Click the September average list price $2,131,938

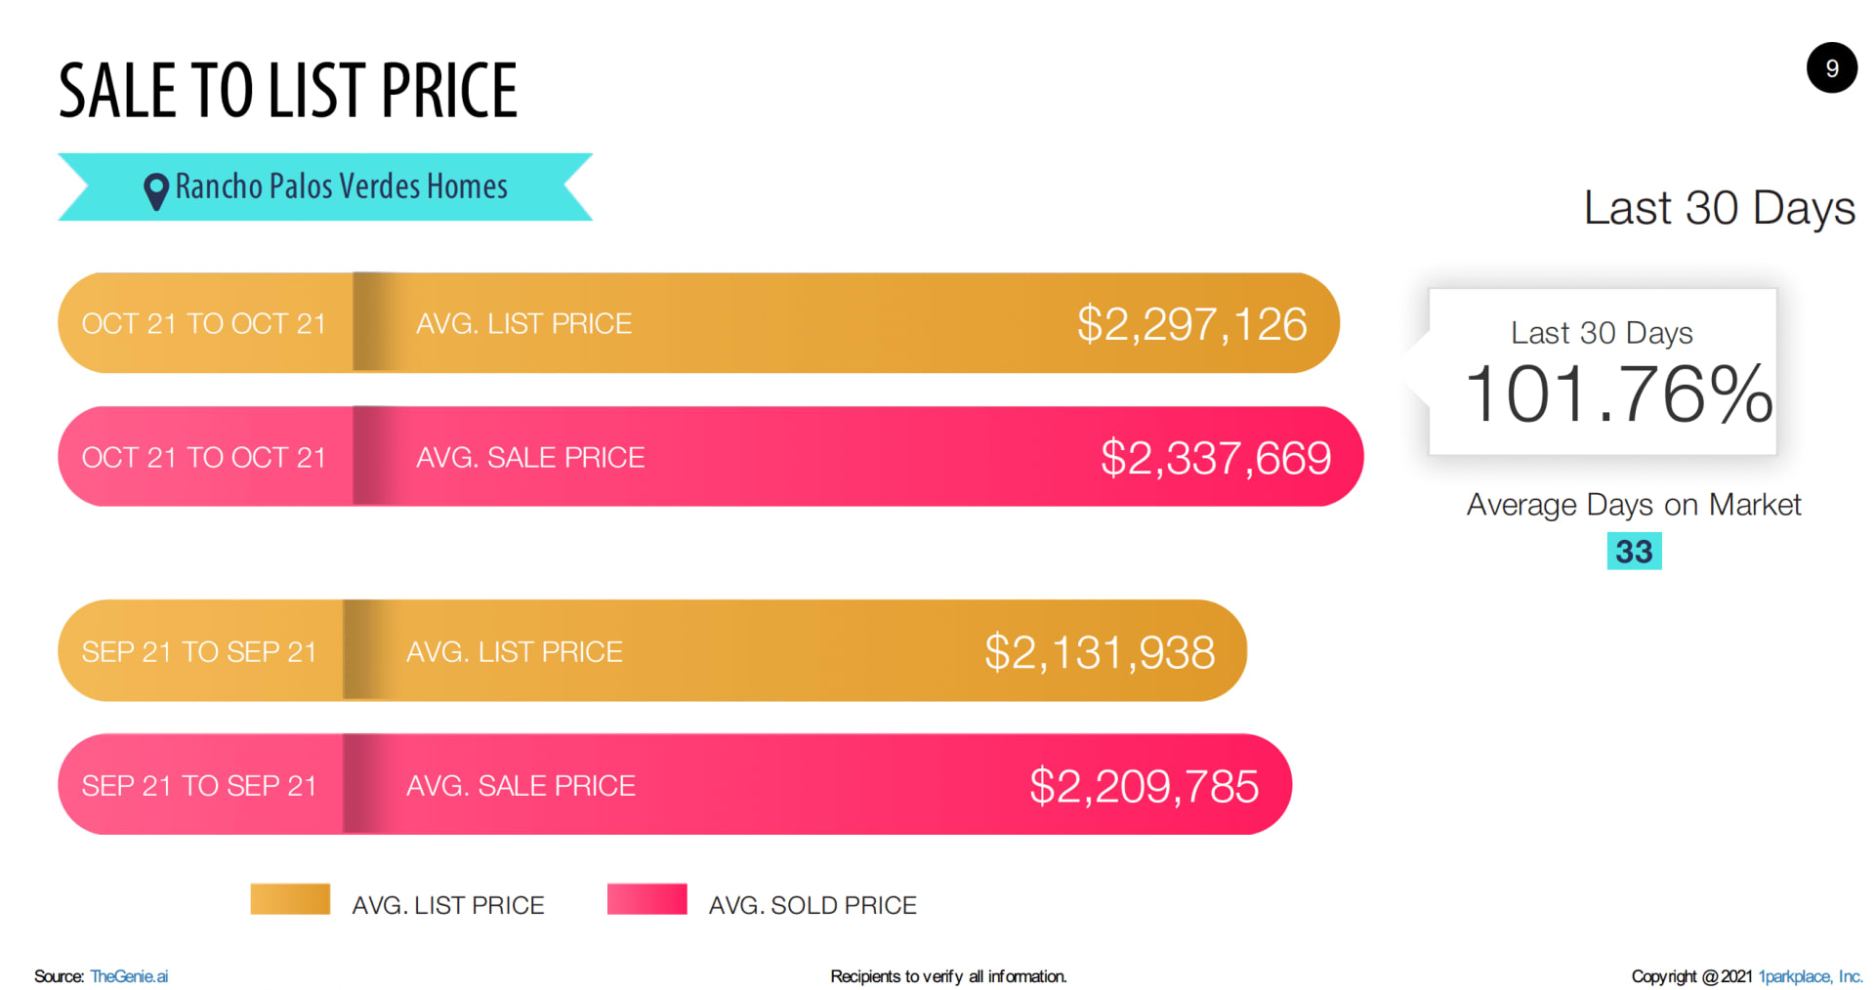(x=1100, y=652)
